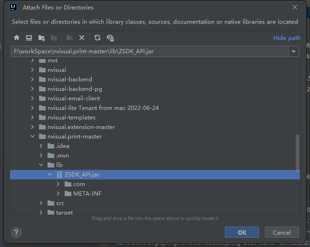This screenshot has height=247, width=310.
Task: Collapse the lib folder
Action: pos(41,165)
